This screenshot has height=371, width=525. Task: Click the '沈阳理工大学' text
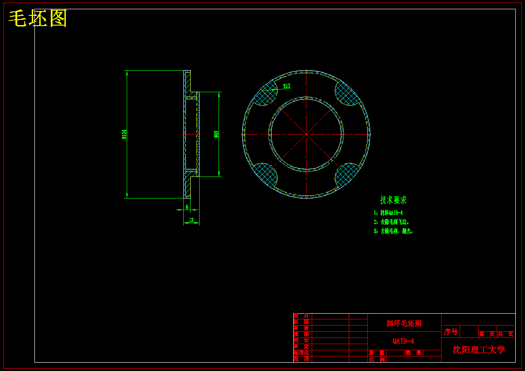tap(479, 350)
